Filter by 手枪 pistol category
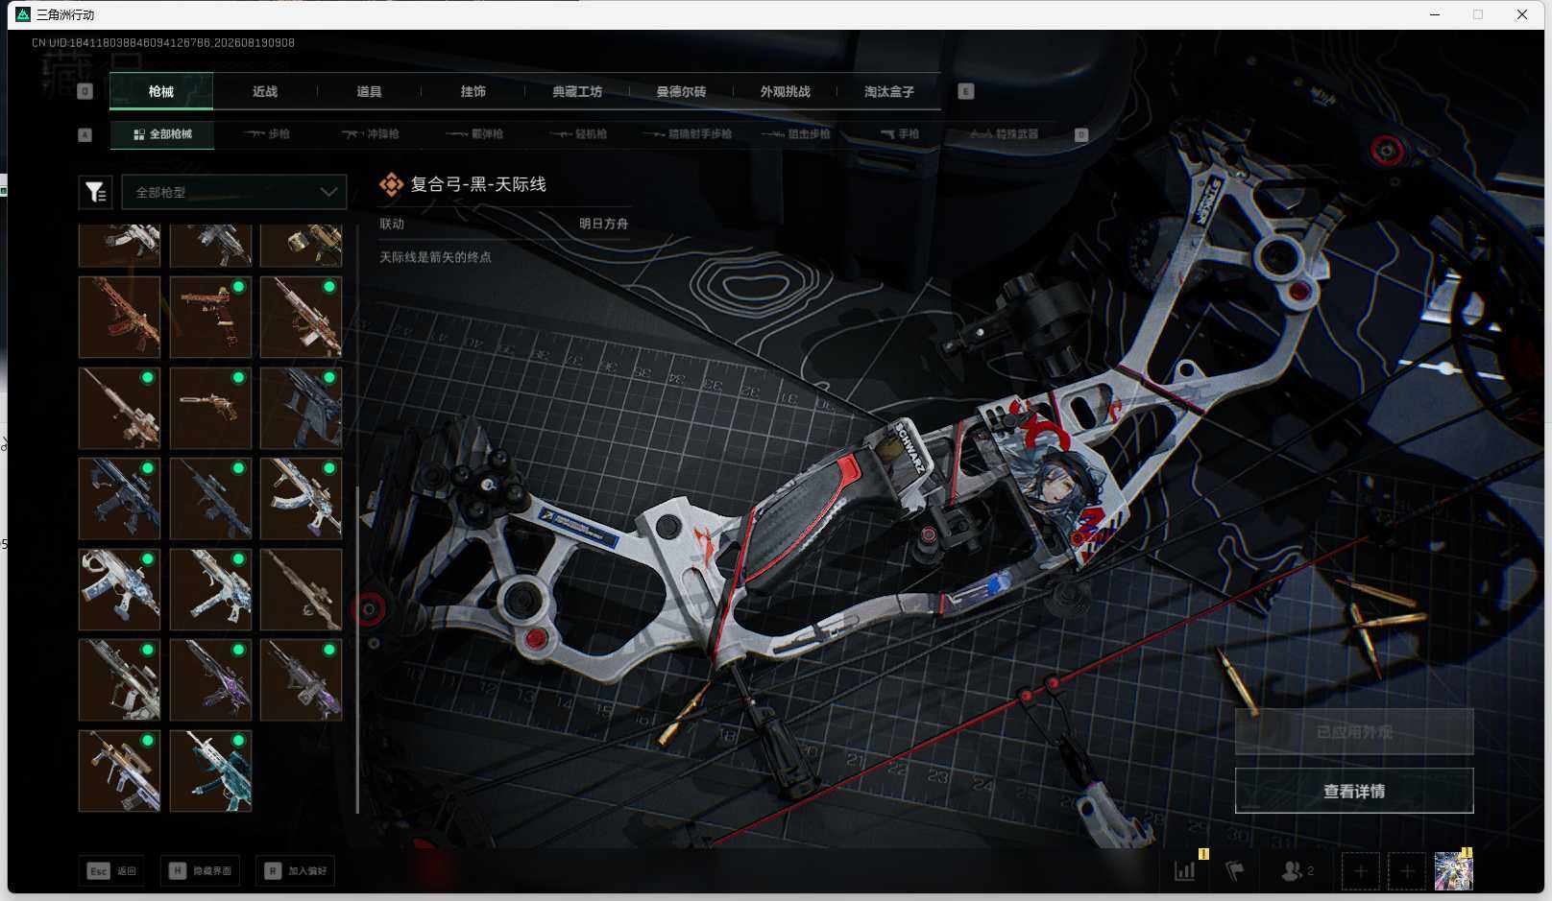 click(x=901, y=134)
